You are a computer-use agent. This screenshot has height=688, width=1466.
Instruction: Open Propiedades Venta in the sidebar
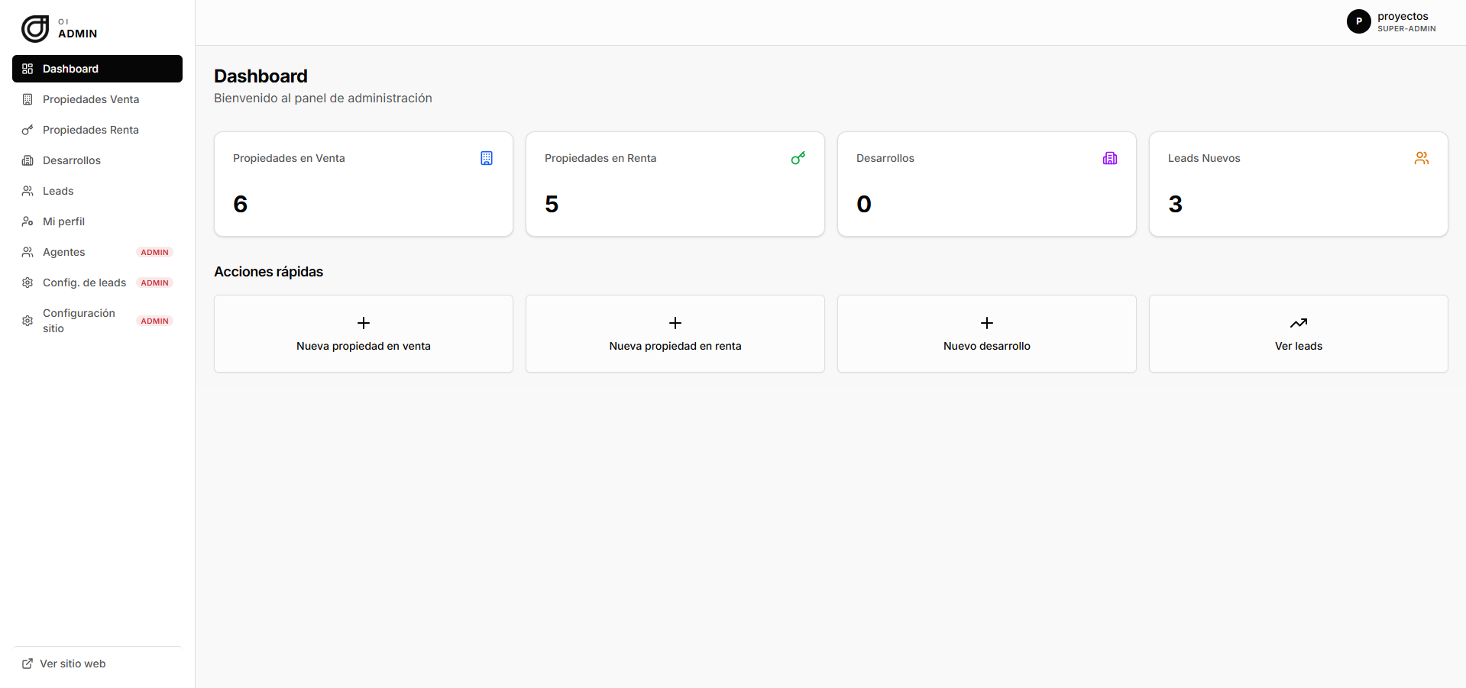click(x=97, y=99)
